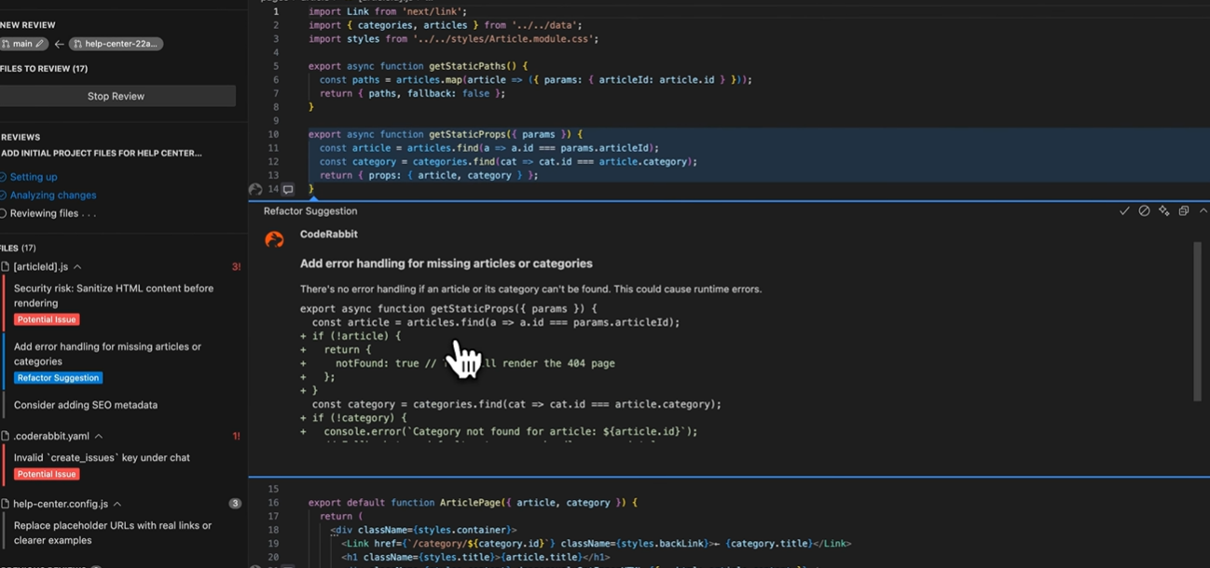Image resolution: width=1210 pixels, height=568 pixels.
Task: Click the file icon next to .coderabbit.yaml
Action: [6, 436]
